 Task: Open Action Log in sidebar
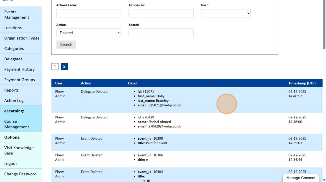point(14,101)
